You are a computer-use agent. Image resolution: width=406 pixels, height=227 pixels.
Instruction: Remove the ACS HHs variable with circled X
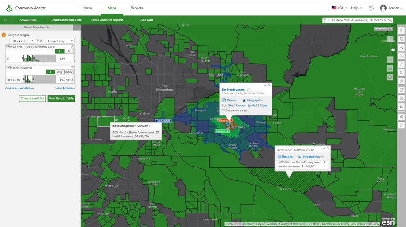72,46
